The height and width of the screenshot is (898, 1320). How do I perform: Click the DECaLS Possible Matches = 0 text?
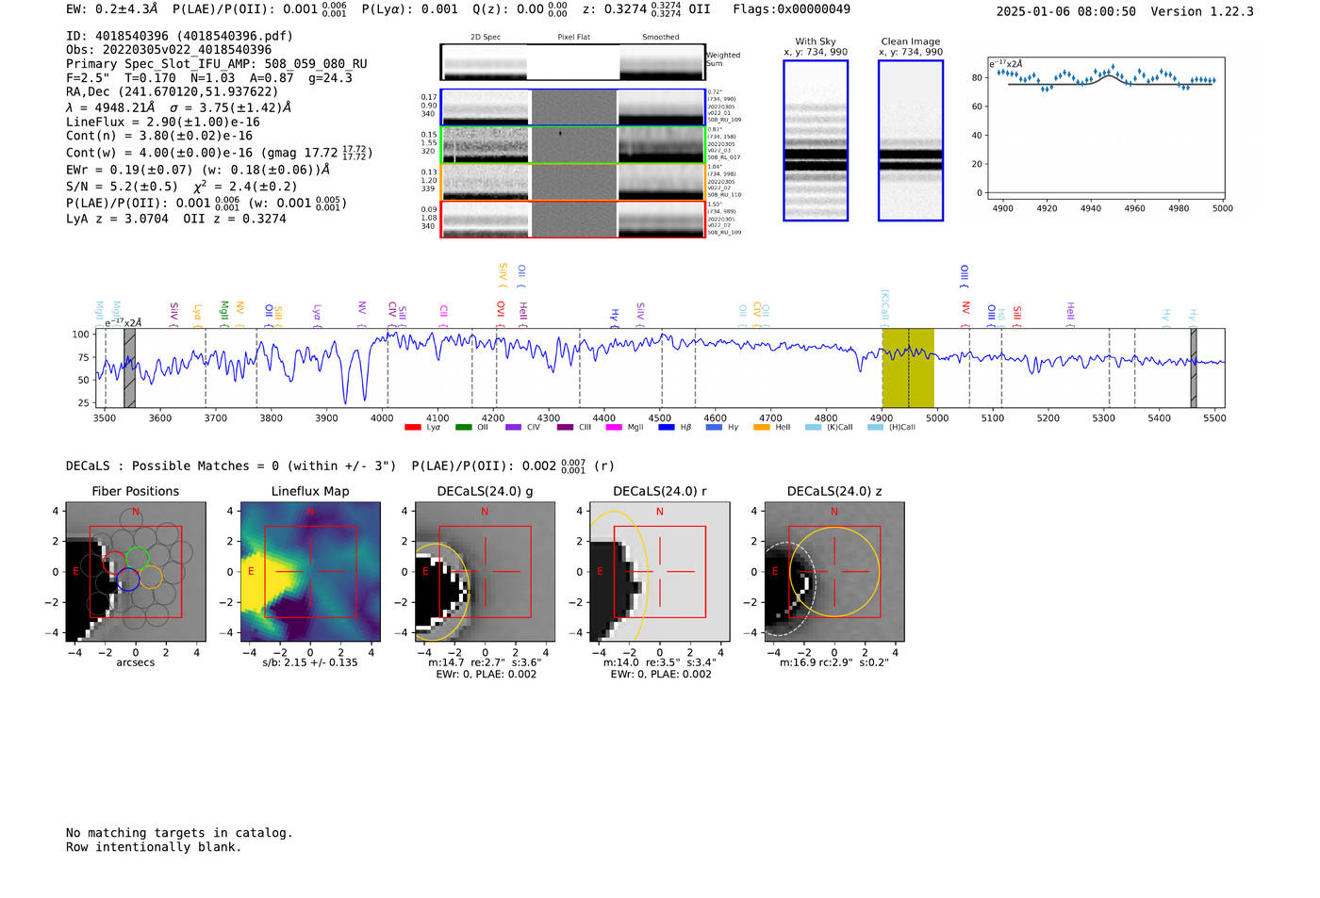click(x=231, y=466)
